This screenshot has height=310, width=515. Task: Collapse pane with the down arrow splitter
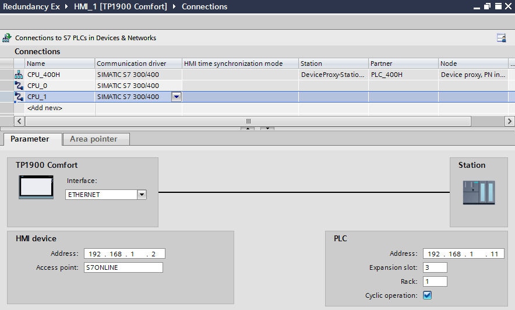click(267, 128)
